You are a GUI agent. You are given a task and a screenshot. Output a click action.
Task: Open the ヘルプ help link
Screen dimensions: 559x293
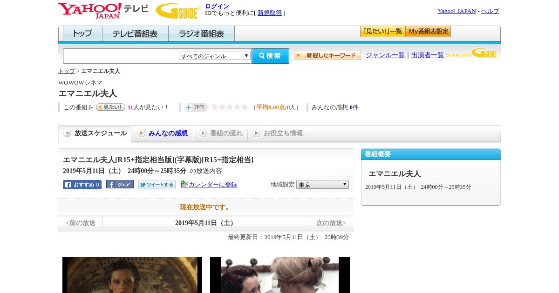click(490, 11)
